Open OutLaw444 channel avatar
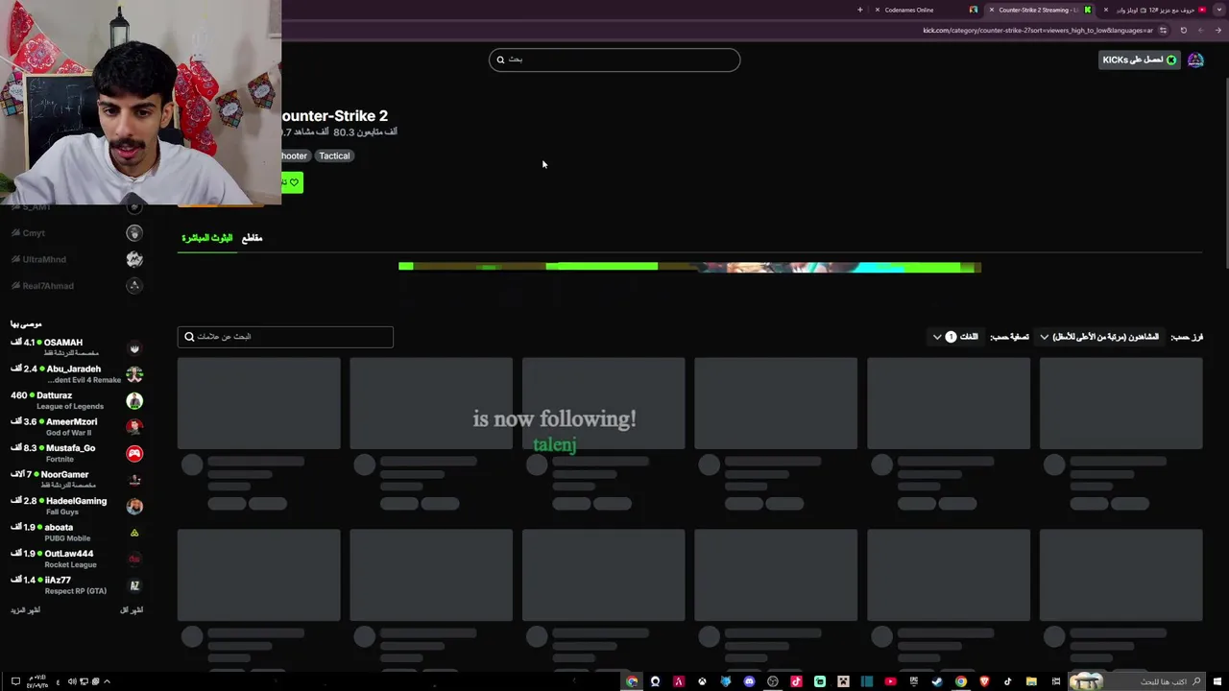The width and height of the screenshot is (1229, 691). [134, 560]
